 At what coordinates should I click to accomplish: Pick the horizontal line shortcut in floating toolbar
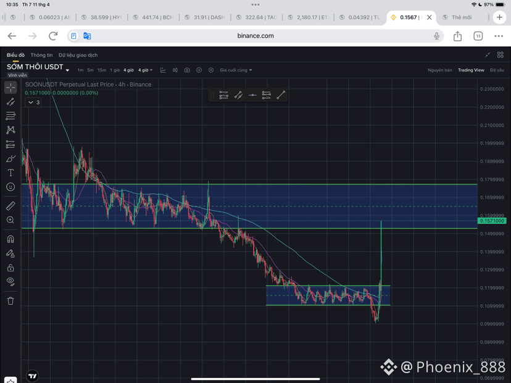[x=252, y=95]
